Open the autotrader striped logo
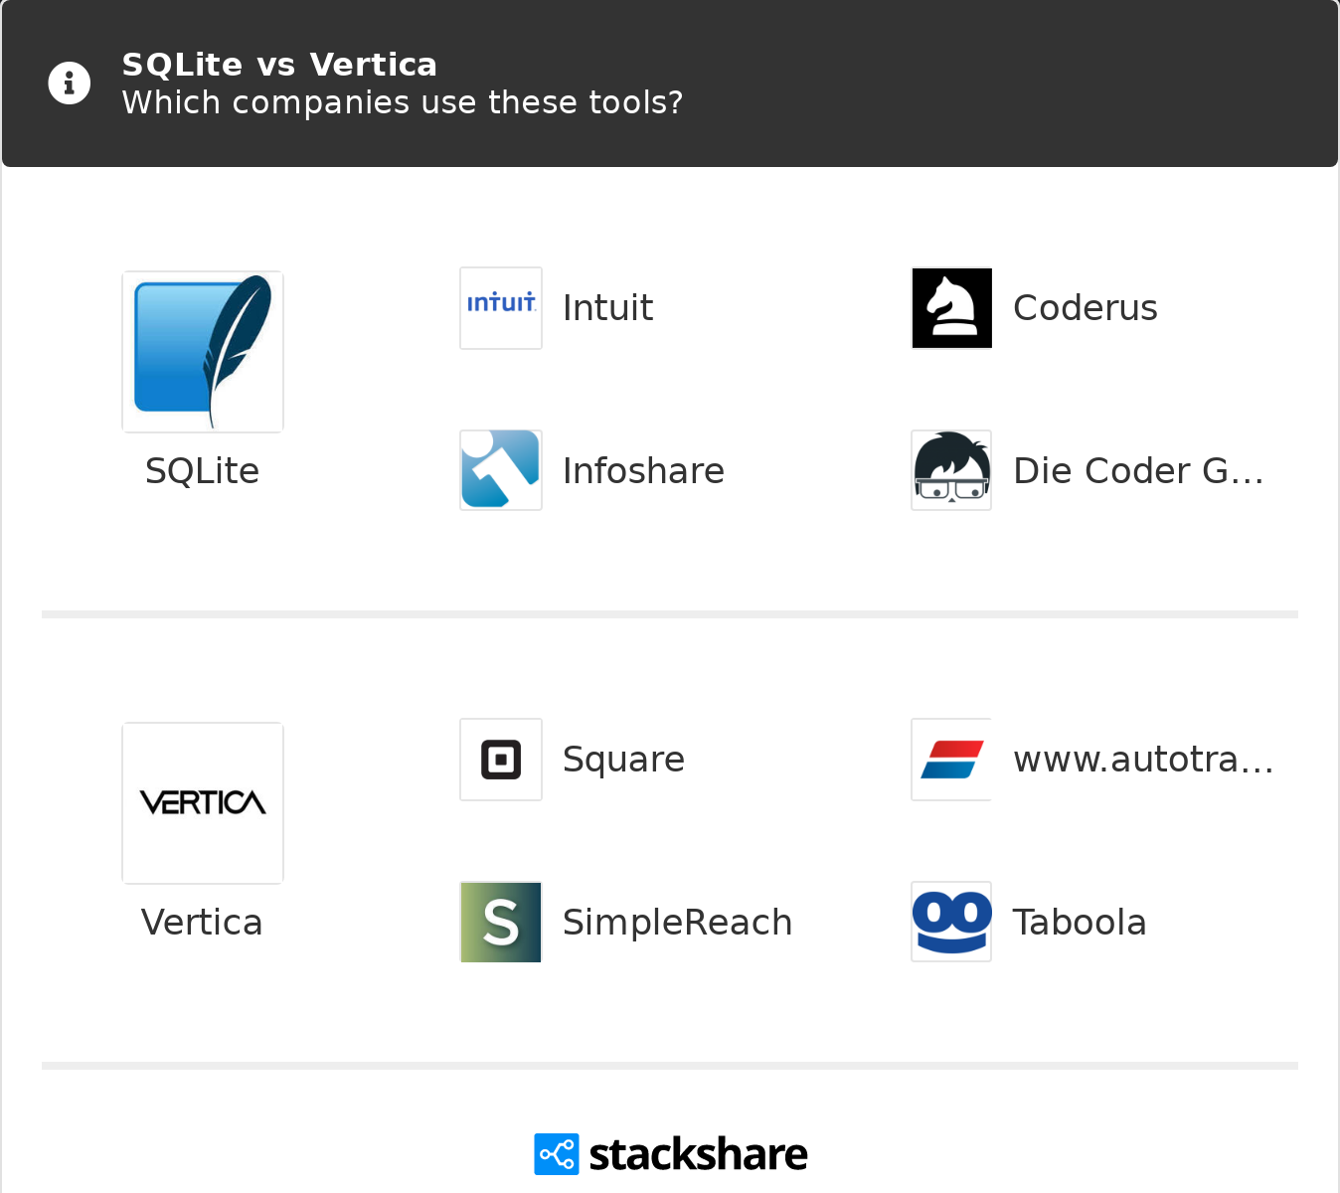 pos(952,760)
